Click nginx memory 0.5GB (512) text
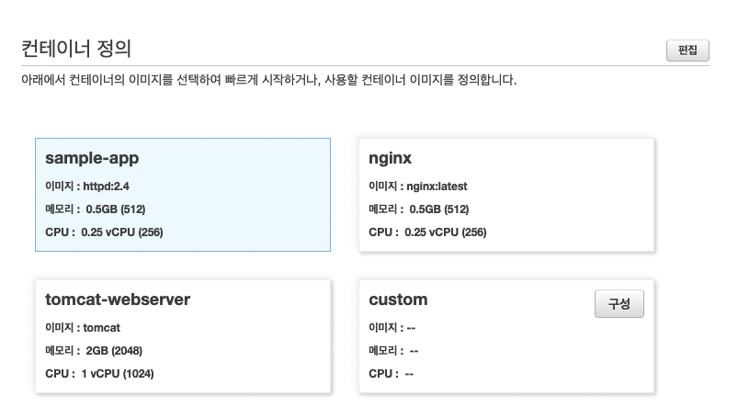The width and height of the screenshot is (738, 407). pos(419,209)
